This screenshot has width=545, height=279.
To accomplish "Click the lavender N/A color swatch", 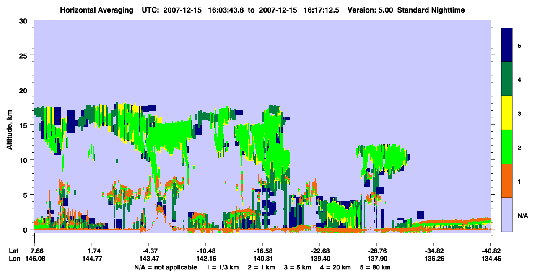I will click(x=507, y=215).
